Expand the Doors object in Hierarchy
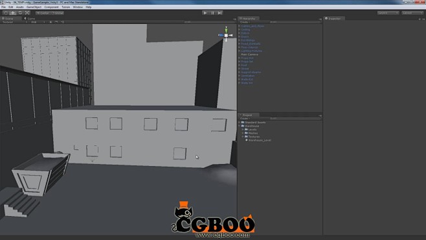This screenshot has height=240, width=426. [x=240, y=37]
